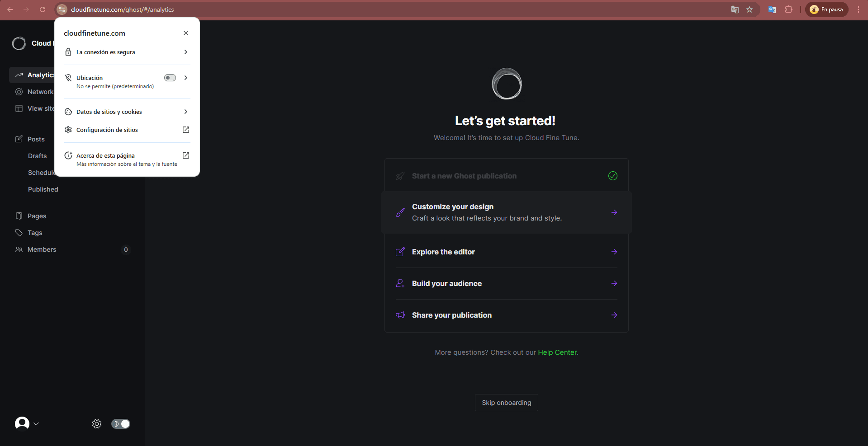Screen dimensions: 868x446
Task: Click the En pausa profile button
Action: (x=826, y=9)
